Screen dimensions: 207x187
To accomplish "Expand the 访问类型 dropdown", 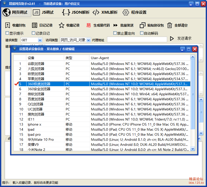I will [88, 40].
